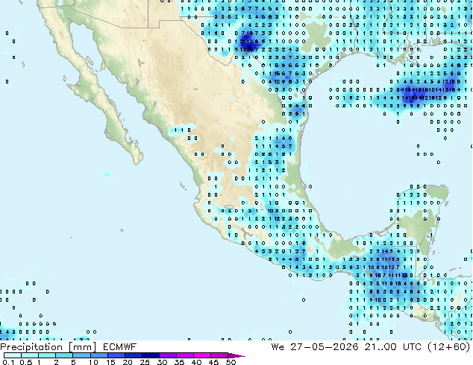Pick the 45–50 mm legend swatch

click(219, 355)
